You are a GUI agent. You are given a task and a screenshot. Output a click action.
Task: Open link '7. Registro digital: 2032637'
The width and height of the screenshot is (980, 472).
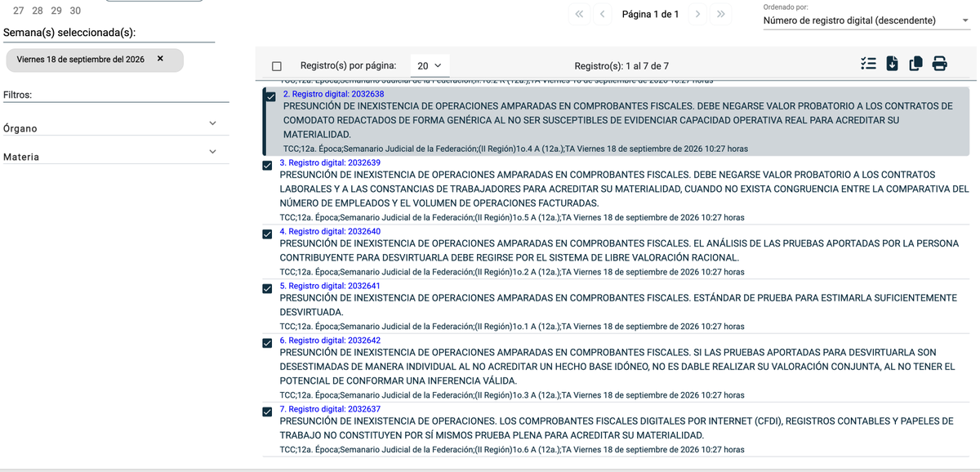[x=330, y=408]
